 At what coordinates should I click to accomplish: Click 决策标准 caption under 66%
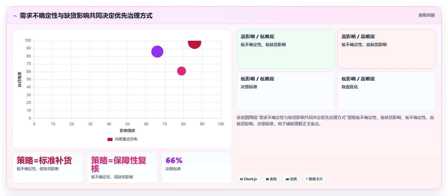pyautogui.click(x=173, y=169)
